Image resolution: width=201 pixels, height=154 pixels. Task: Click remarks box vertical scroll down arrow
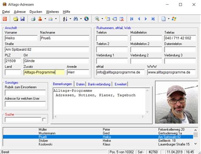pyautogui.click(x=147, y=112)
